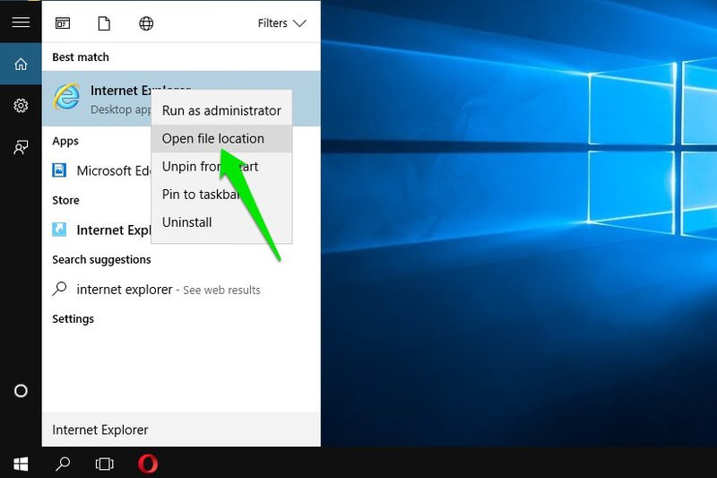
Task: Choose Pin to taskbar
Action: point(221,195)
